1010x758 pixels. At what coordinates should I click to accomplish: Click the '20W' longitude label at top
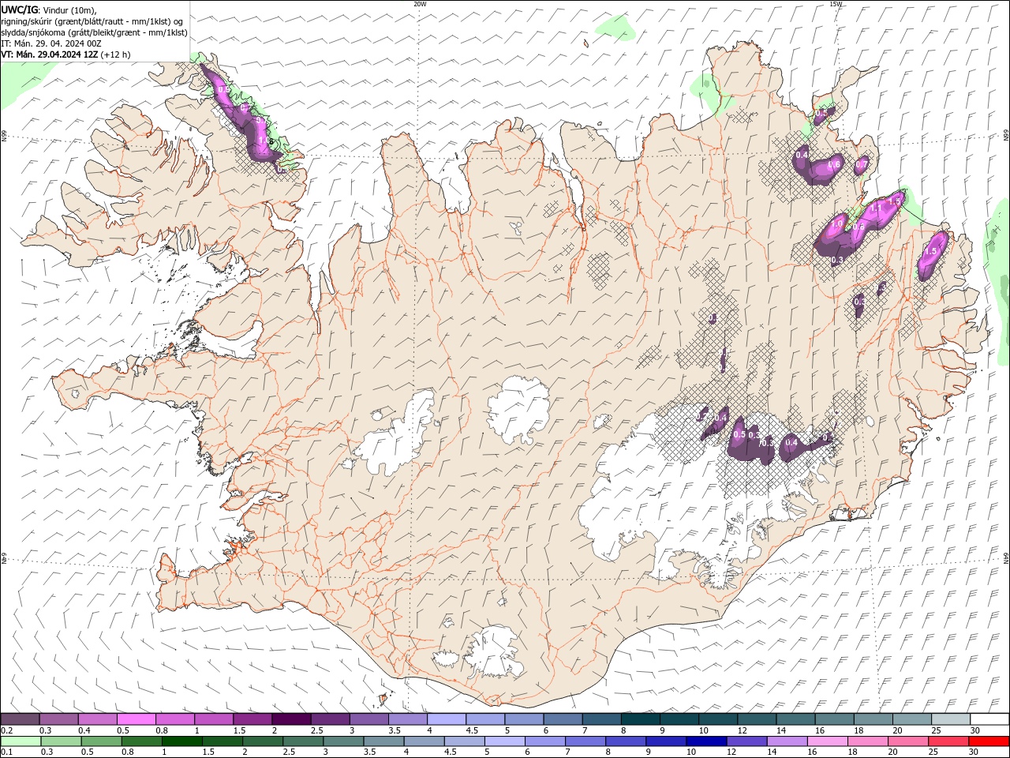[x=420, y=4]
